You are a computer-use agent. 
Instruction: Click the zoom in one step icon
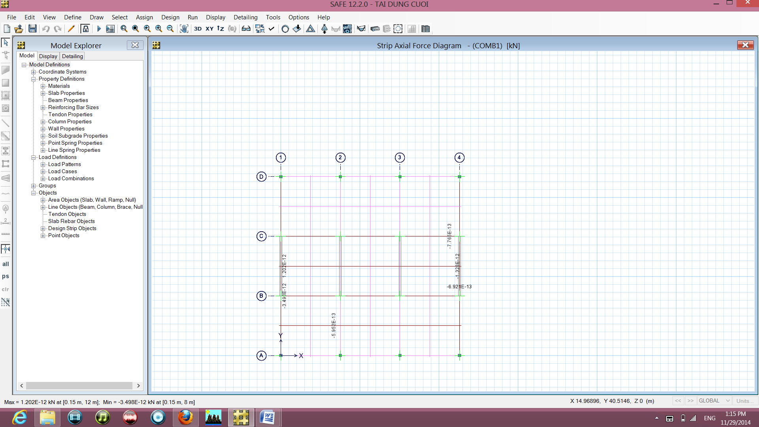(159, 29)
